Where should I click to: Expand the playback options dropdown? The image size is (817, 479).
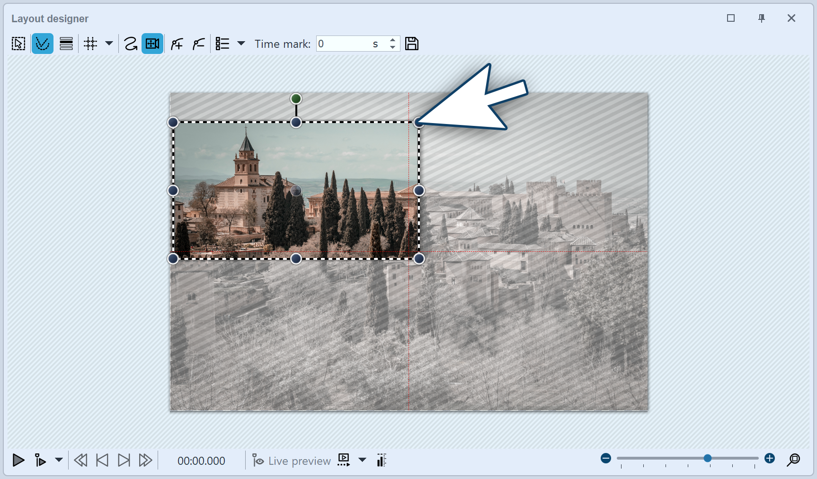[58, 460]
